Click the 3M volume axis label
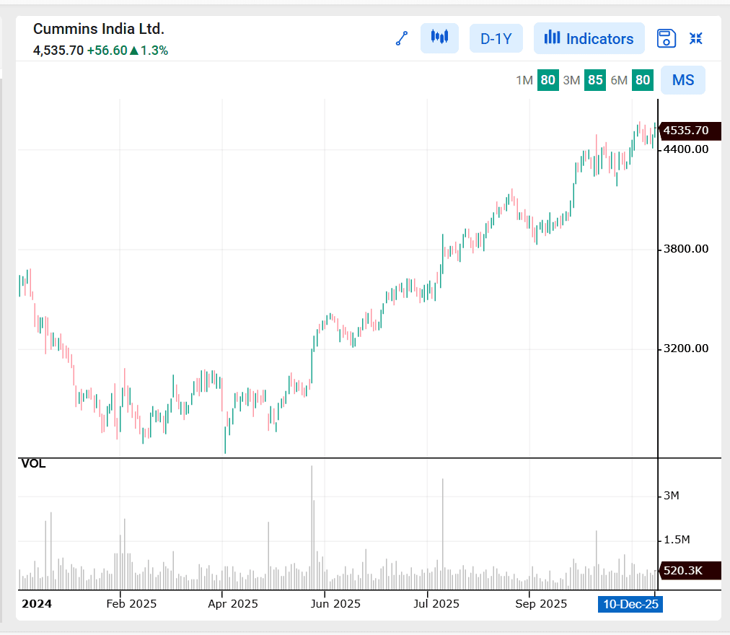The image size is (730, 635). point(672,495)
